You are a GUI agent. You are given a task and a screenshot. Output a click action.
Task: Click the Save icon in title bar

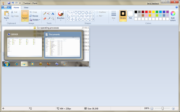pos(9,3)
